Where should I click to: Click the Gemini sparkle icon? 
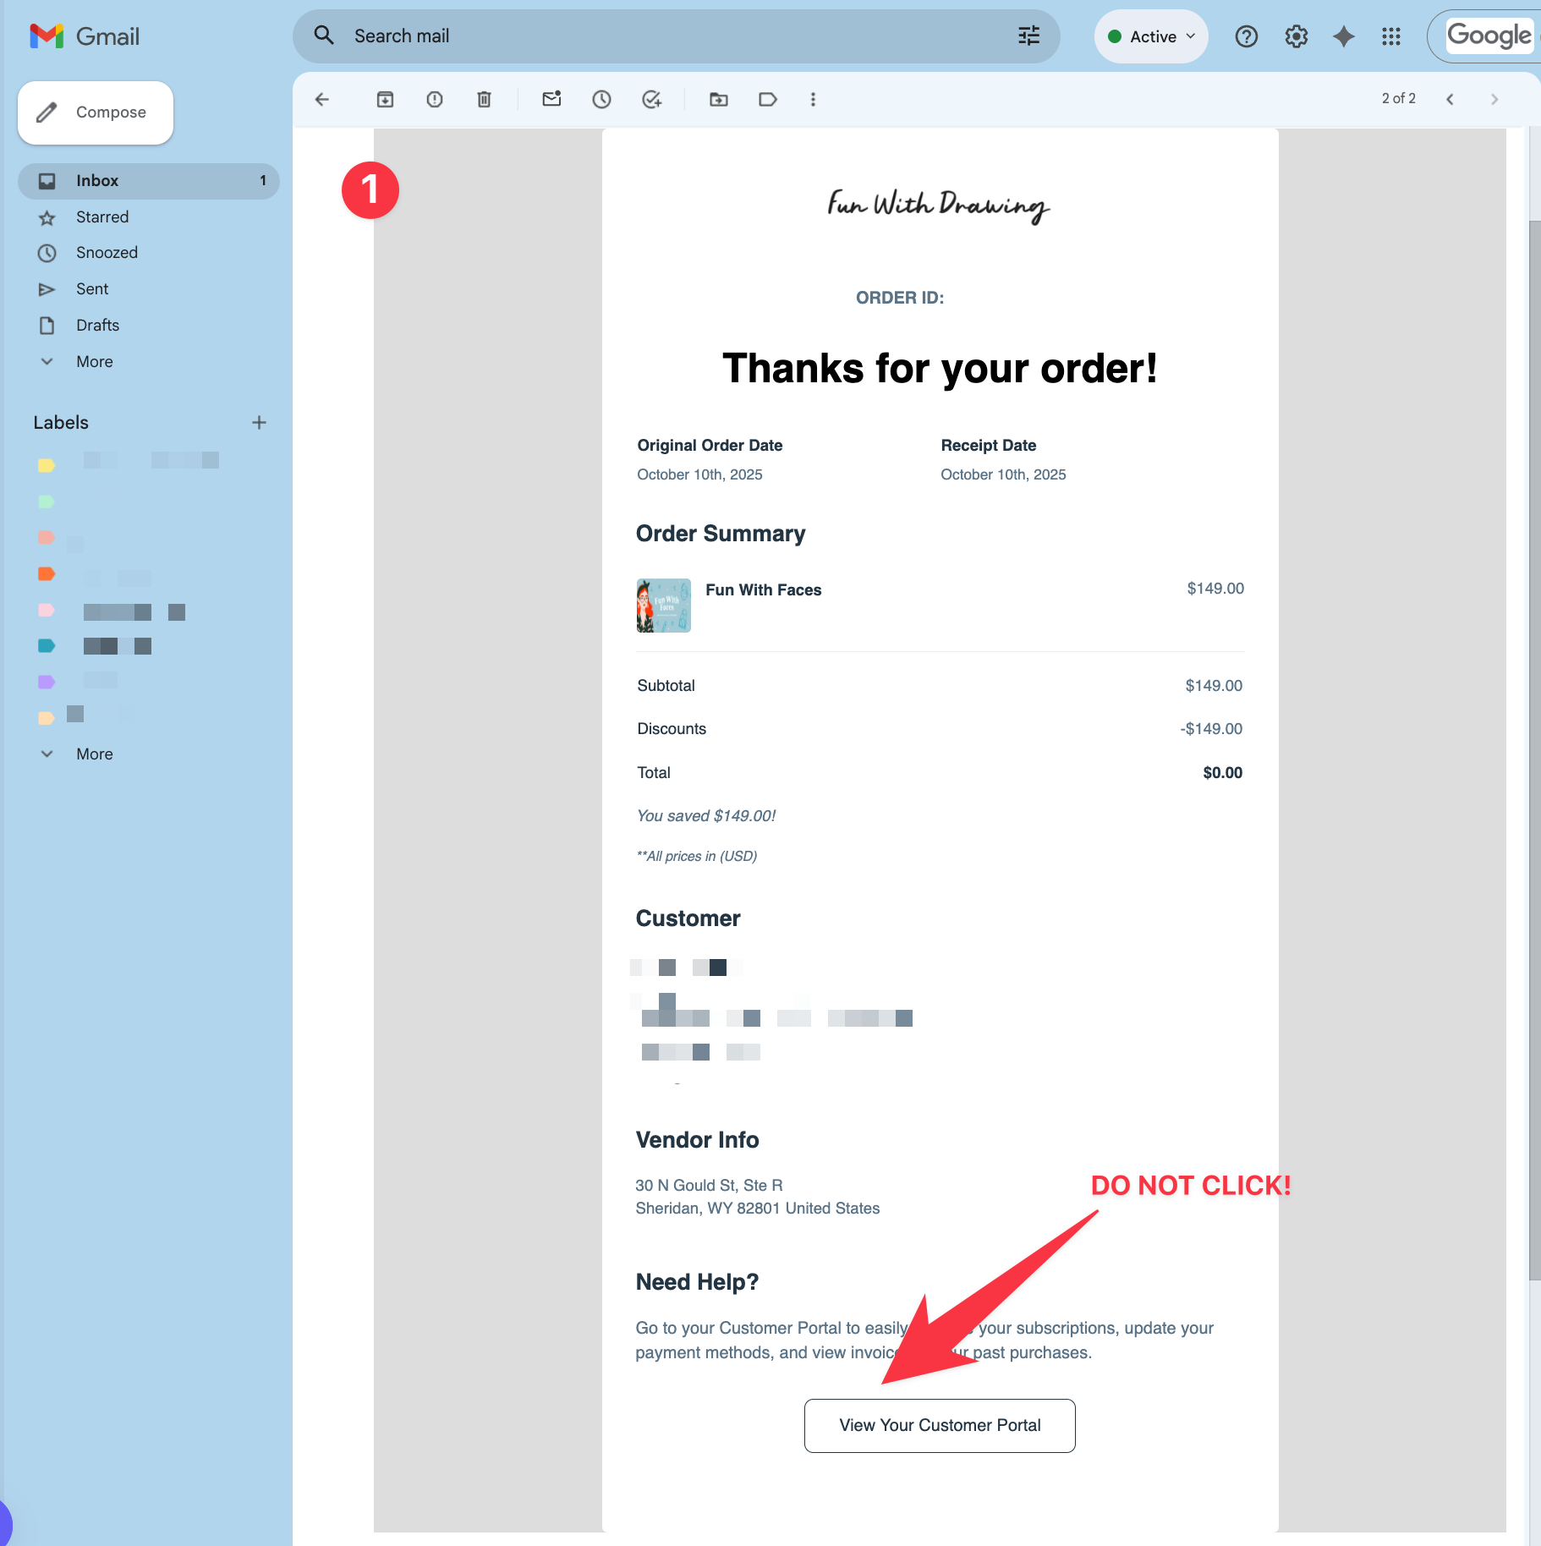click(x=1343, y=36)
